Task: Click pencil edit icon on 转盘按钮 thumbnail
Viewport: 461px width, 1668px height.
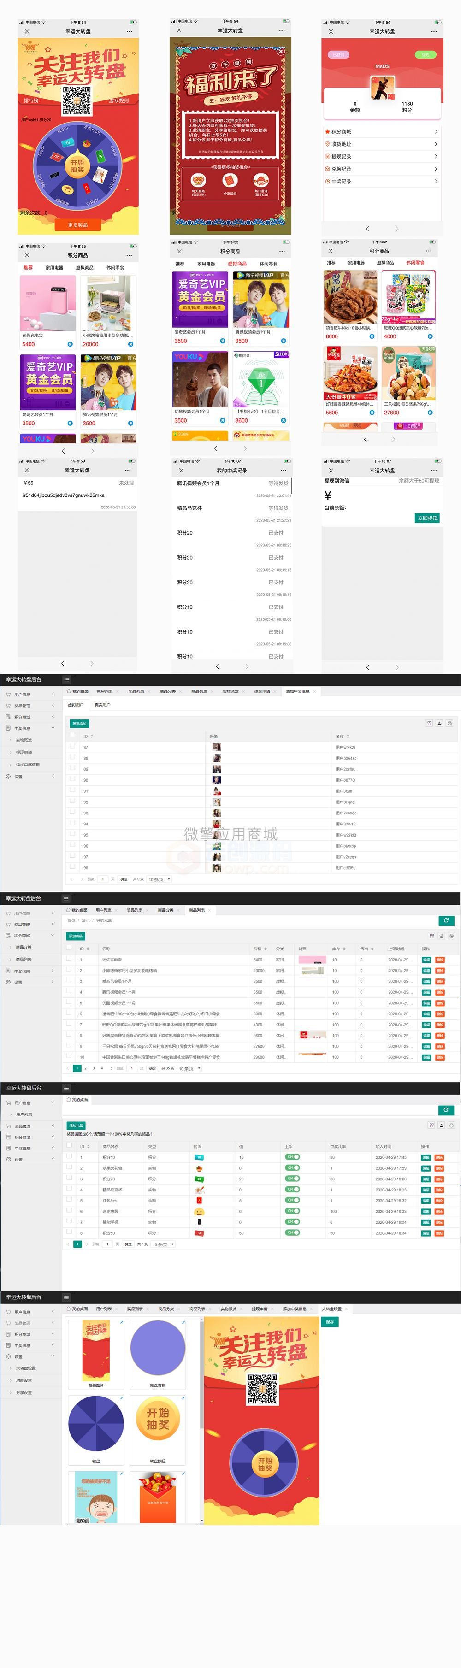Action: (183, 1398)
